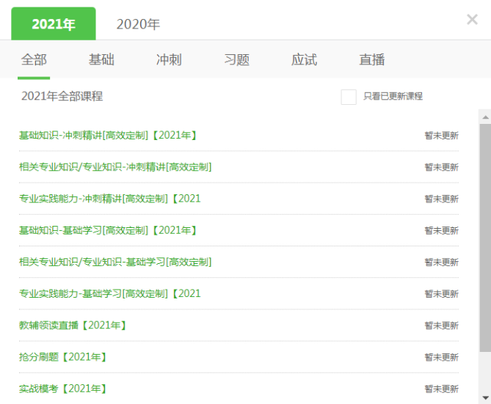The image size is (491, 404).
Task: Open 基础知识-冲刺精讲[高效定制] course
Action: [x=108, y=136]
